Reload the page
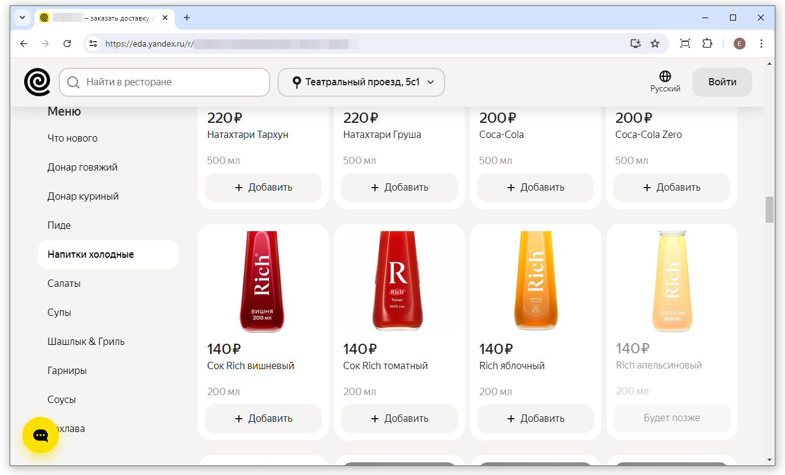Image resolution: width=785 pixels, height=475 pixels. pyautogui.click(x=67, y=44)
